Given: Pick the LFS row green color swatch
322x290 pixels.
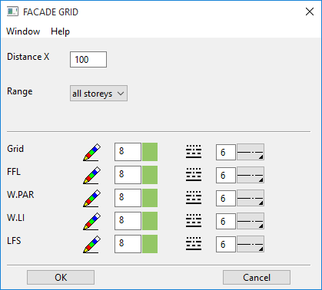Looking at the screenshot, I should (150, 244).
